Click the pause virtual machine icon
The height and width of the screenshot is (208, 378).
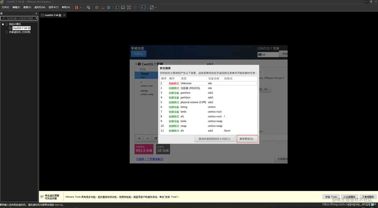click(x=76, y=7)
